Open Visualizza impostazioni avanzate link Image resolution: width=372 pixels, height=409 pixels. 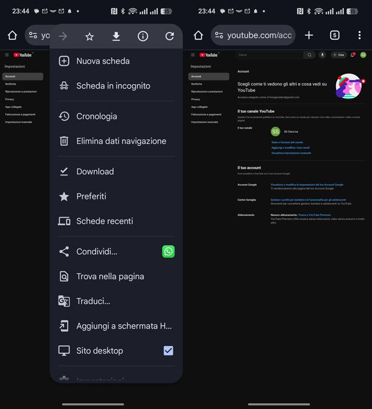291,153
